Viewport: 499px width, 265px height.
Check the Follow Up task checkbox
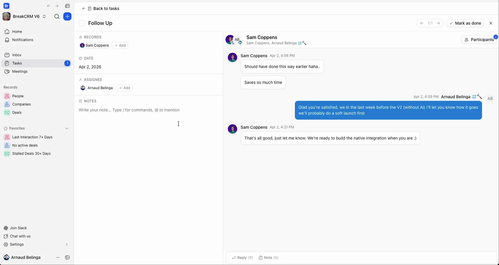pyautogui.click(x=82, y=23)
